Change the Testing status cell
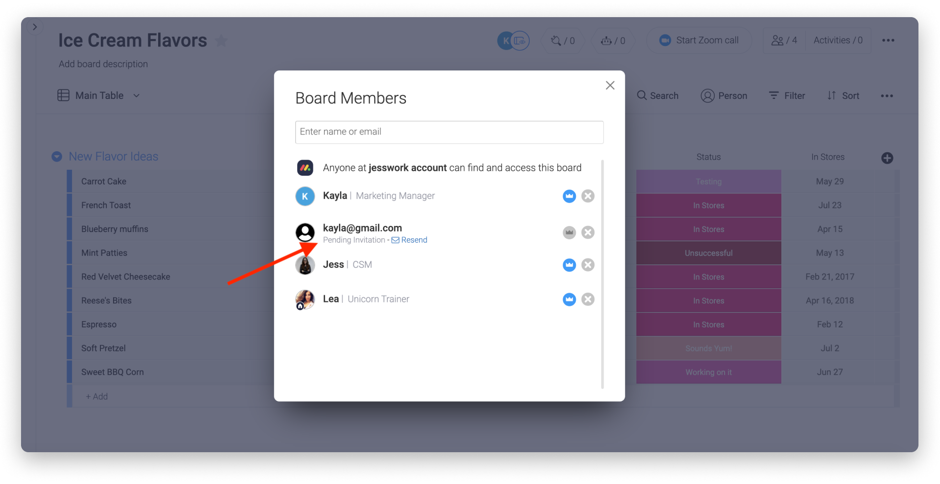Viewport: 940px width, 484px height. [708, 182]
